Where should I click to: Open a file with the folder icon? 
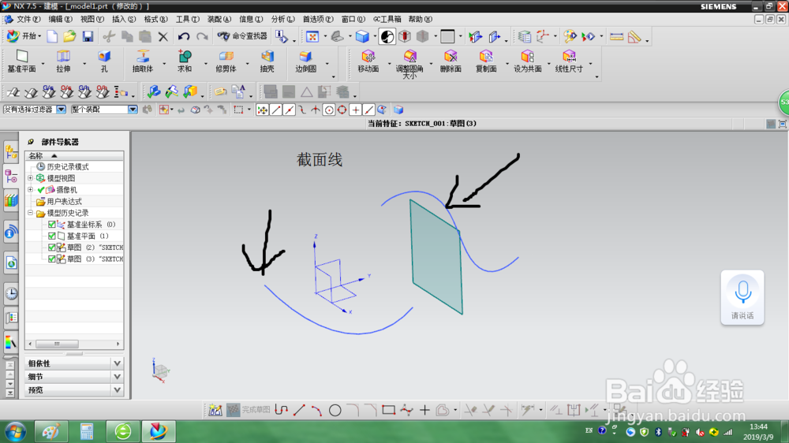tap(70, 36)
